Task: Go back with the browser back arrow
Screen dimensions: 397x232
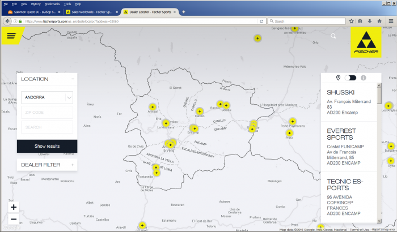Action: [x=7, y=22]
